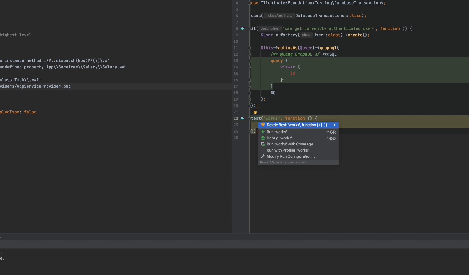Image resolution: width=469 pixels, height=275 pixels.
Task: Collapse the test('works' function fold on line 22
Action: click(249, 119)
